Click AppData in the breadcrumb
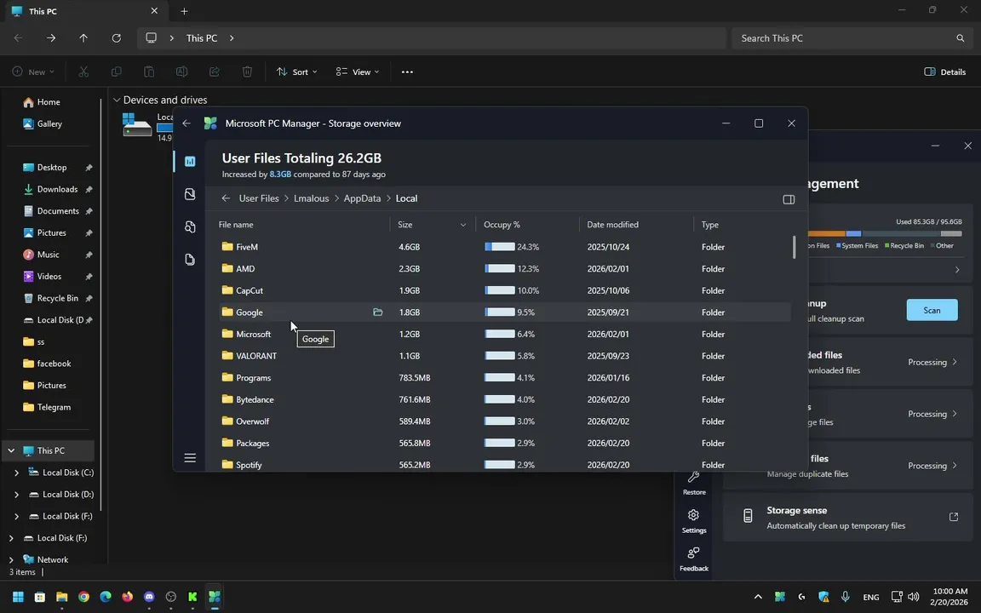Screen dimensions: 981x613 click(x=362, y=198)
